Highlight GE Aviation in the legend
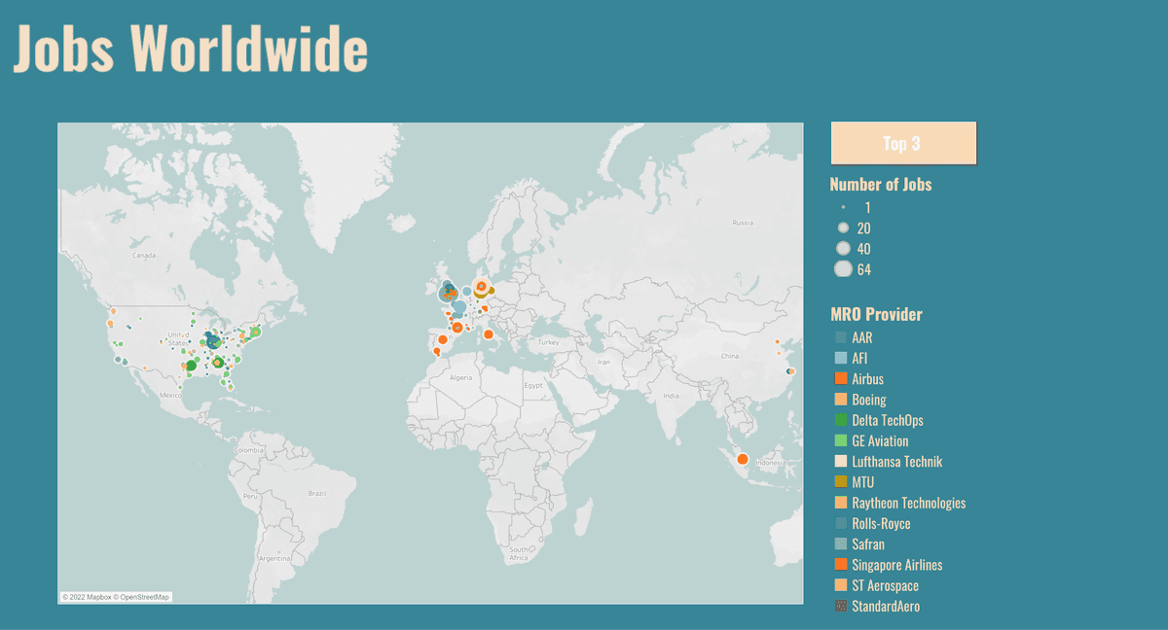 pyautogui.click(x=880, y=441)
